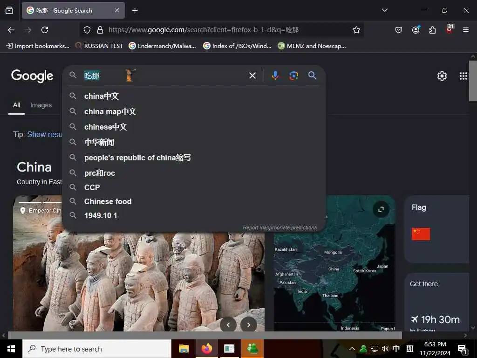Click the forward navigation arrow
Screen dimensions: 477x358
28,30
